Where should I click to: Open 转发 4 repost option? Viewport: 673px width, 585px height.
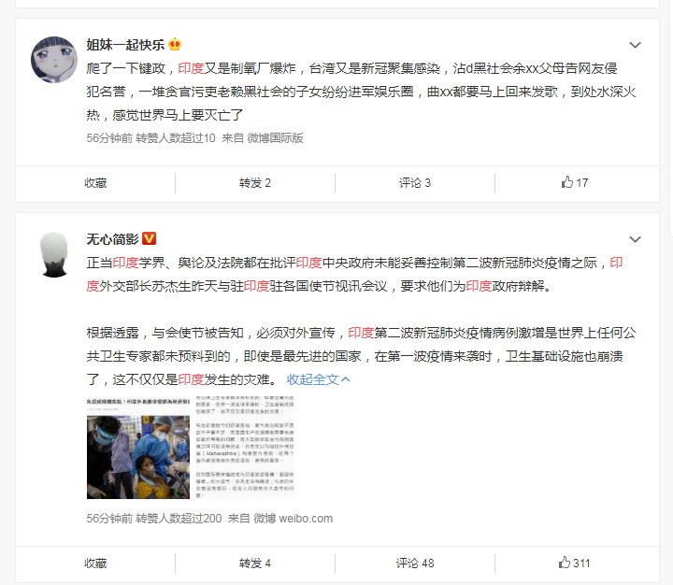255,564
